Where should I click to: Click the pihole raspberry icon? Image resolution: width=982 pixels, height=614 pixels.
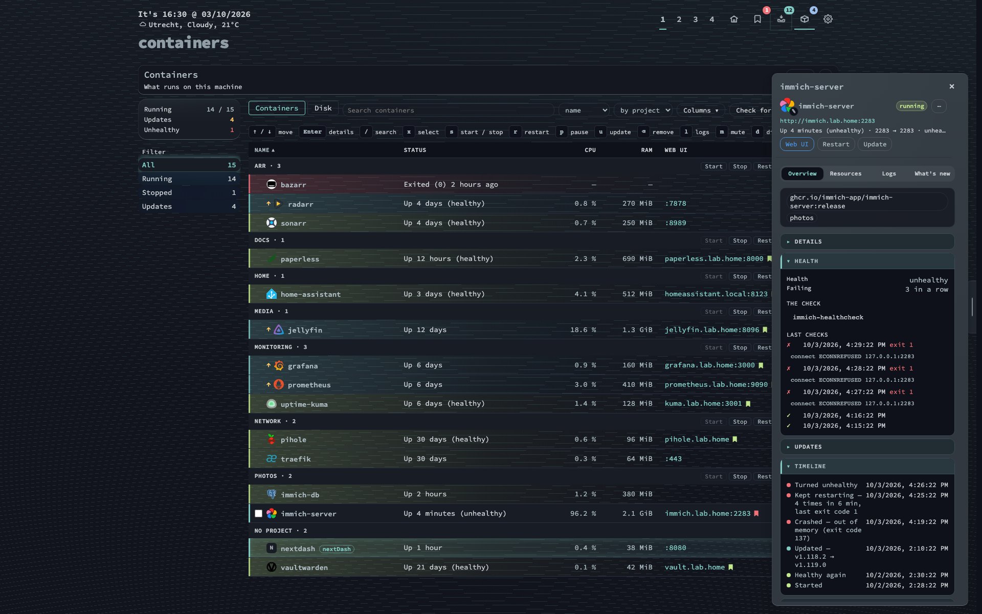(272, 439)
